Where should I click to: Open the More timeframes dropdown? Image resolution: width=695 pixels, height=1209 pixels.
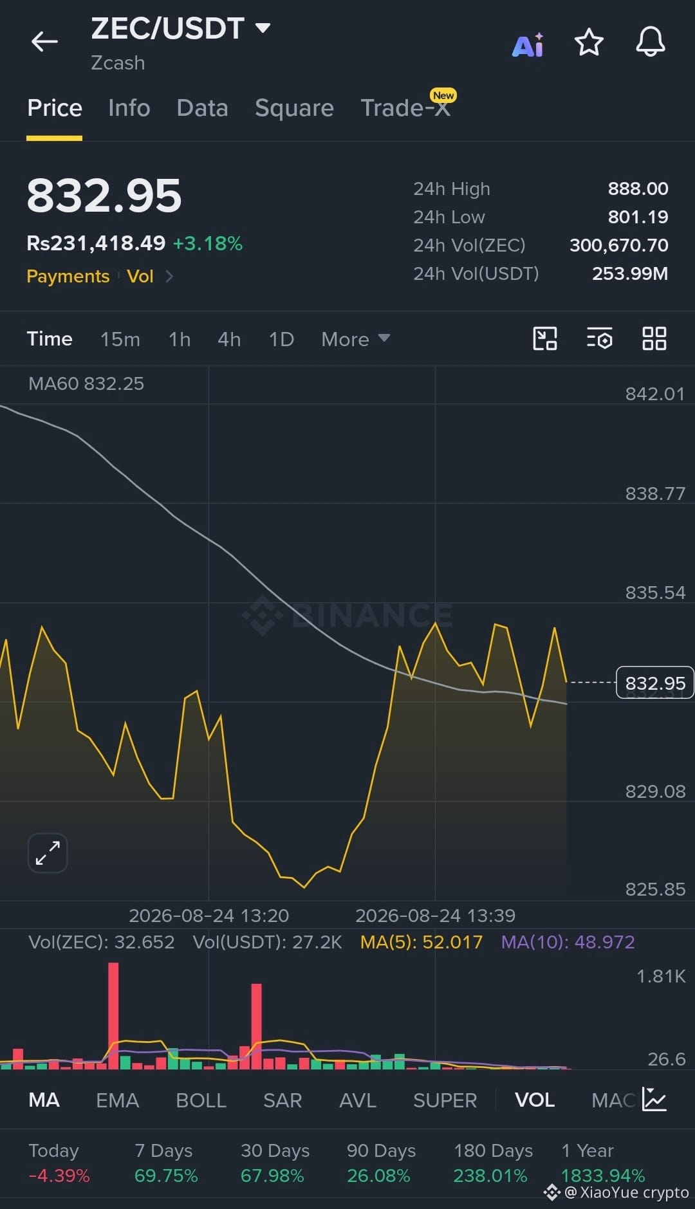click(355, 339)
